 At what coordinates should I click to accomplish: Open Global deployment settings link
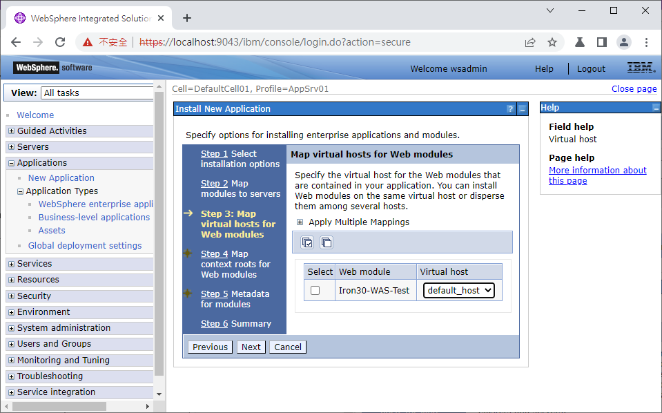[85, 246]
